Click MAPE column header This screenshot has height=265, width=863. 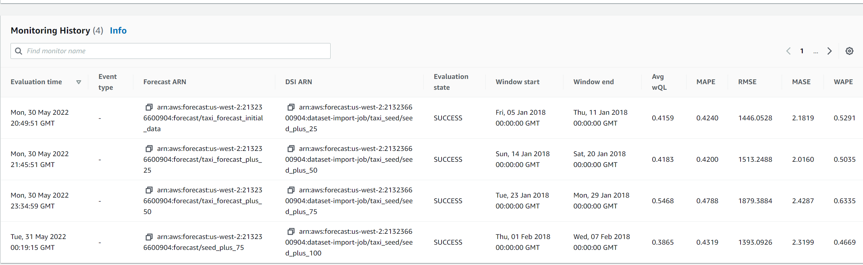[706, 82]
